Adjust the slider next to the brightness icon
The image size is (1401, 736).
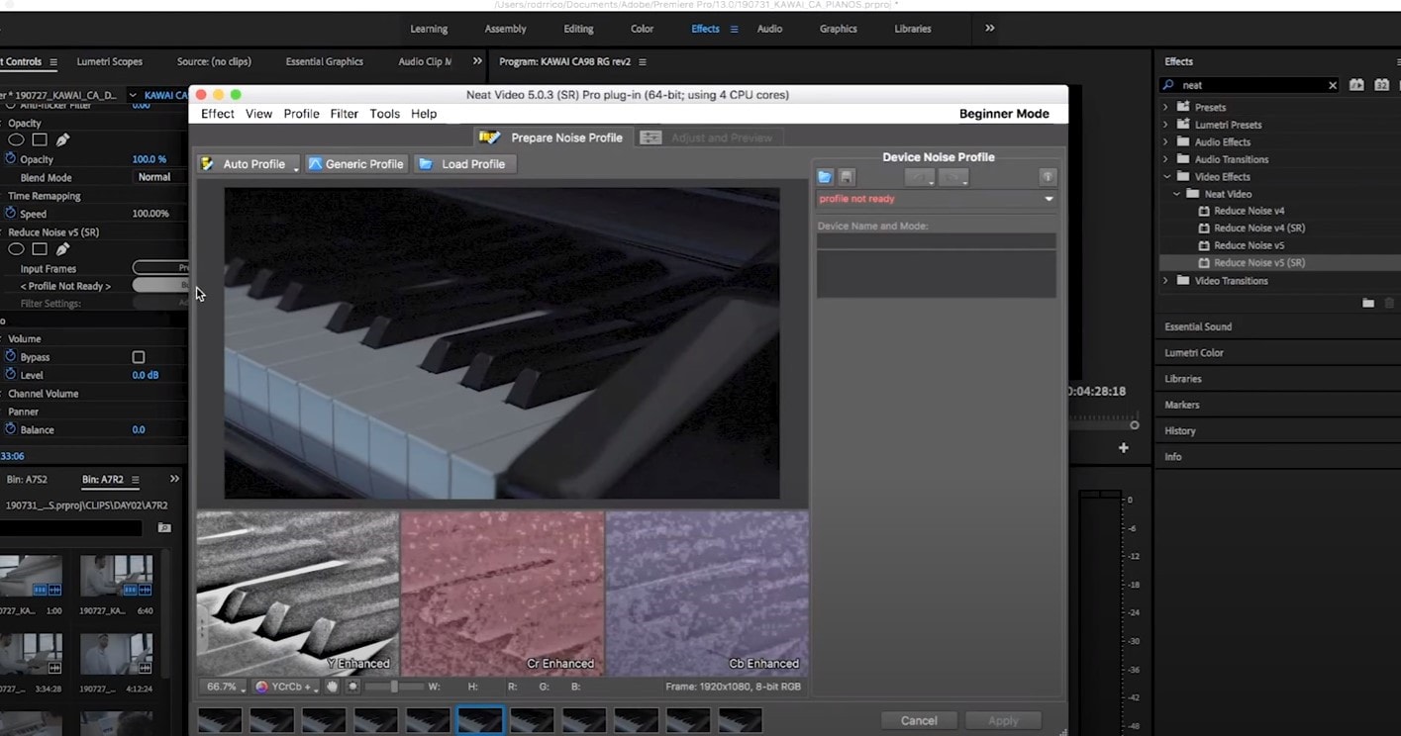click(x=393, y=687)
